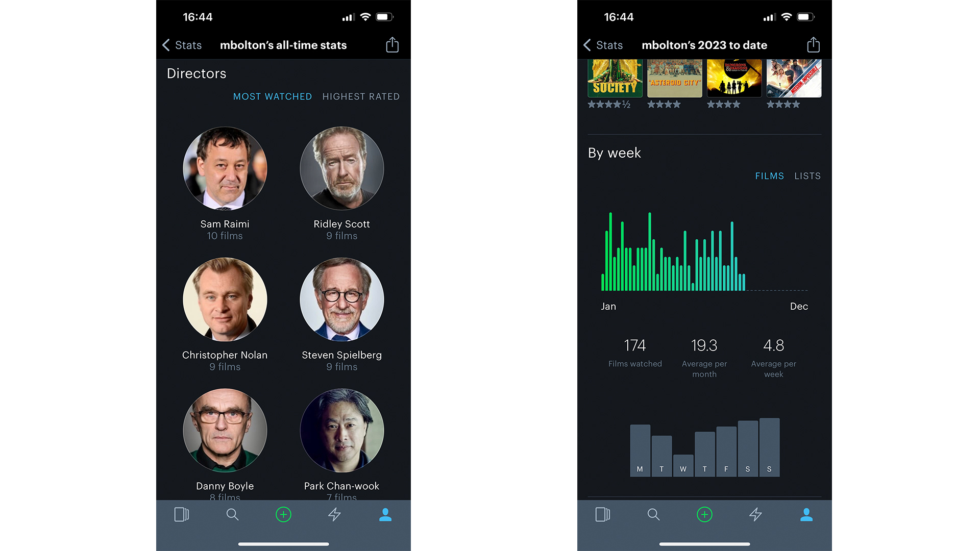Tap the search icon in bottom nav
980x551 pixels.
click(232, 516)
